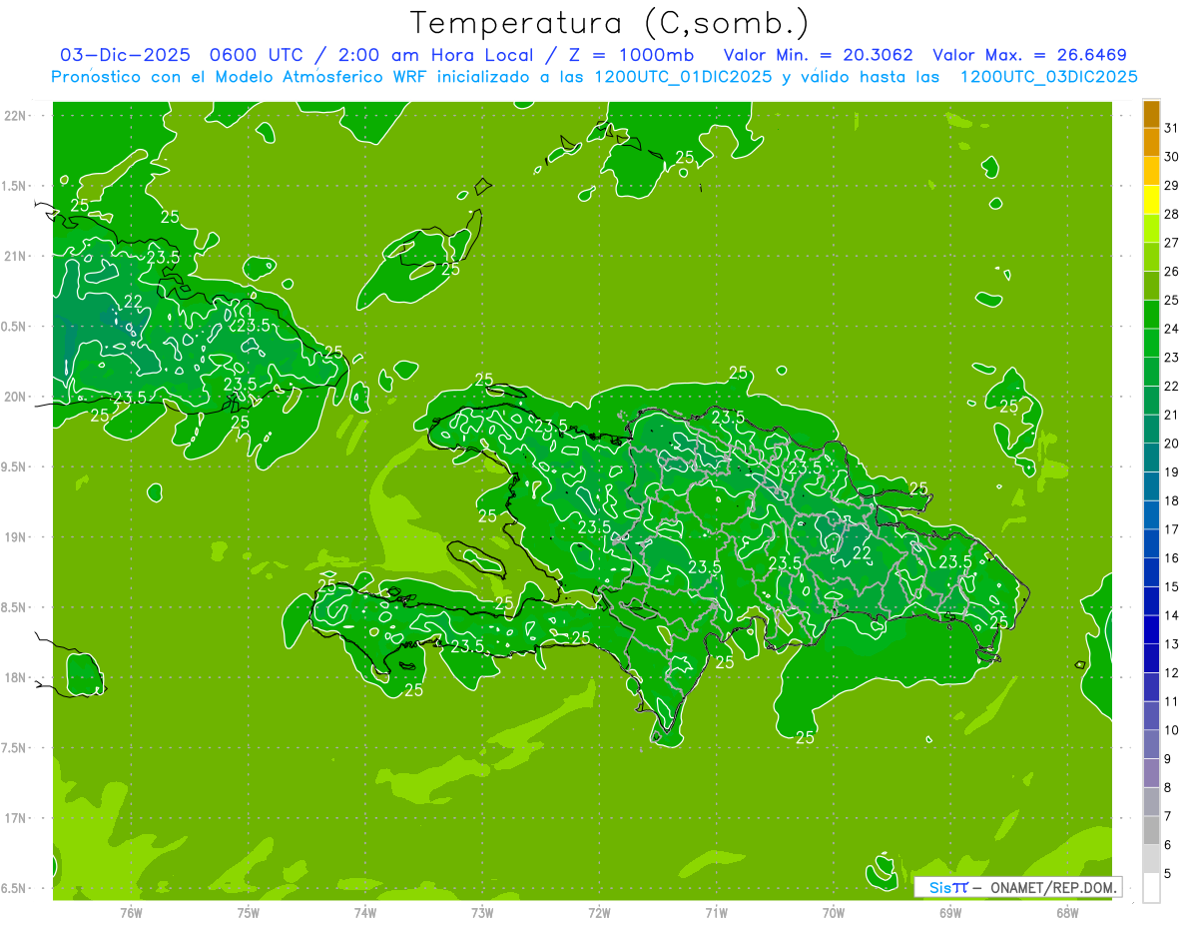Click the "72W" longitude label
This screenshot has height=926, width=1198.
[x=599, y=913]
